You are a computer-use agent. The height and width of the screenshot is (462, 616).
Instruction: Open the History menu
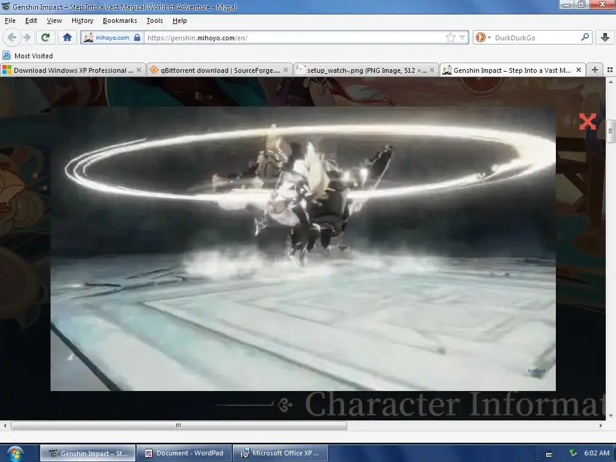[x=82, y=20]
